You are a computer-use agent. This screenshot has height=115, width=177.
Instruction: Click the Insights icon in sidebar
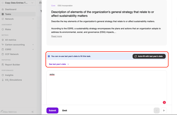(3, 75)
